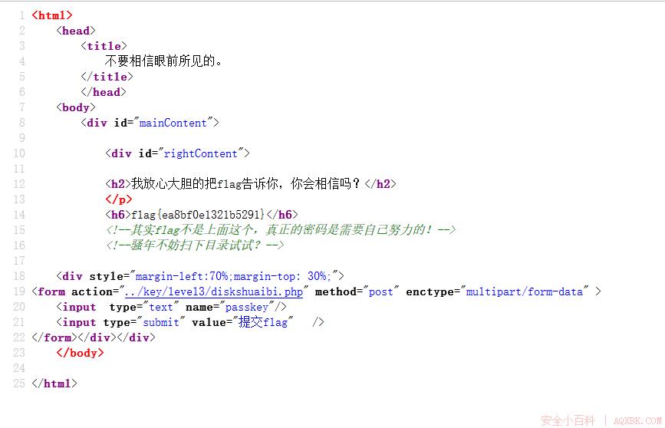The width and height of the screenshot is (665, 428).
Task: Click the opening html tag on line 1
Action: pyautogui.click(x=52, y=15)
